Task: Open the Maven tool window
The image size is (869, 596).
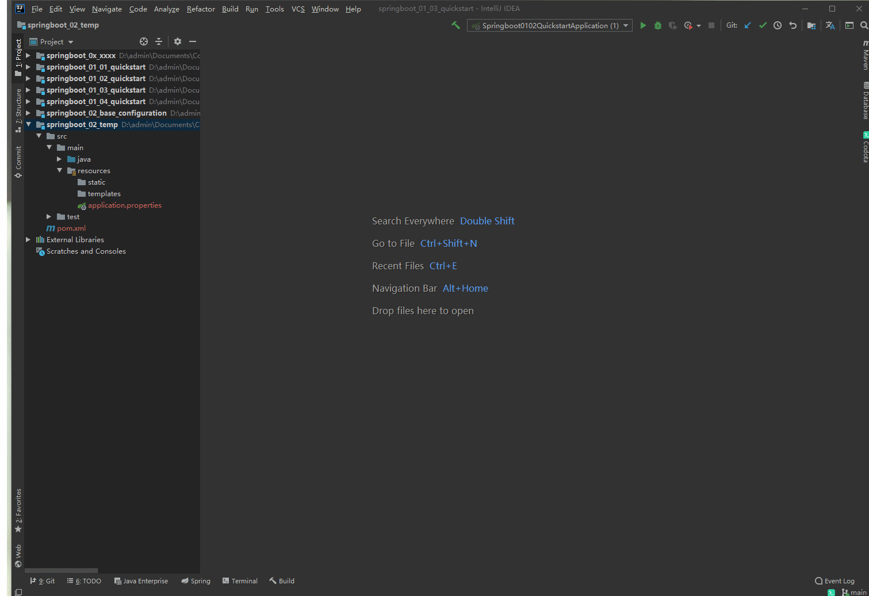Action: pyautogui.click(x=865, y=55)
